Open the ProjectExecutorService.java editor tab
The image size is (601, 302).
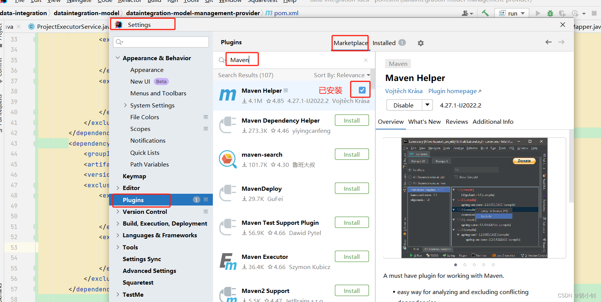click(70, 26)
